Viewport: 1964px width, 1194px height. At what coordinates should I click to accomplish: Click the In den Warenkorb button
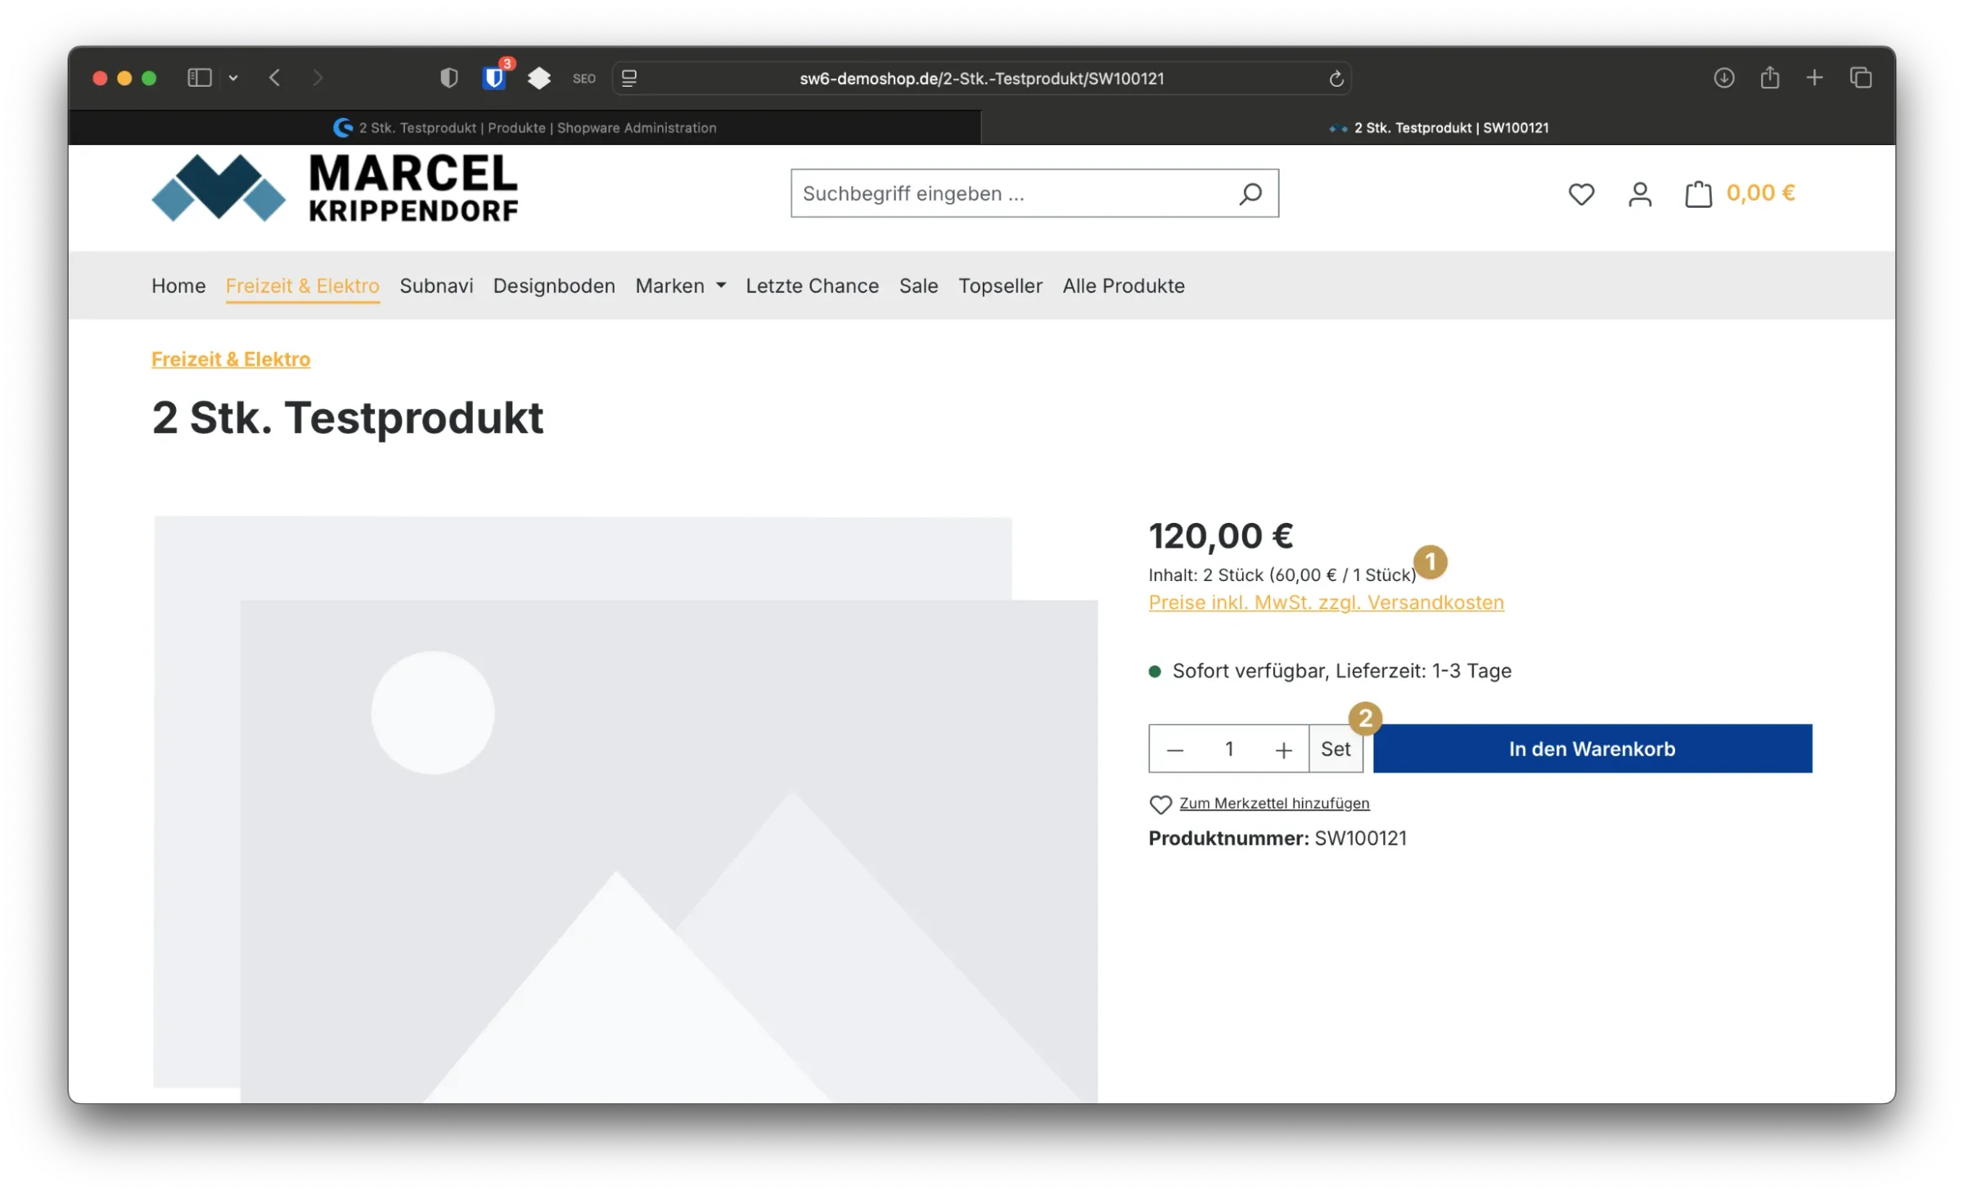(x=1591, y=748)
